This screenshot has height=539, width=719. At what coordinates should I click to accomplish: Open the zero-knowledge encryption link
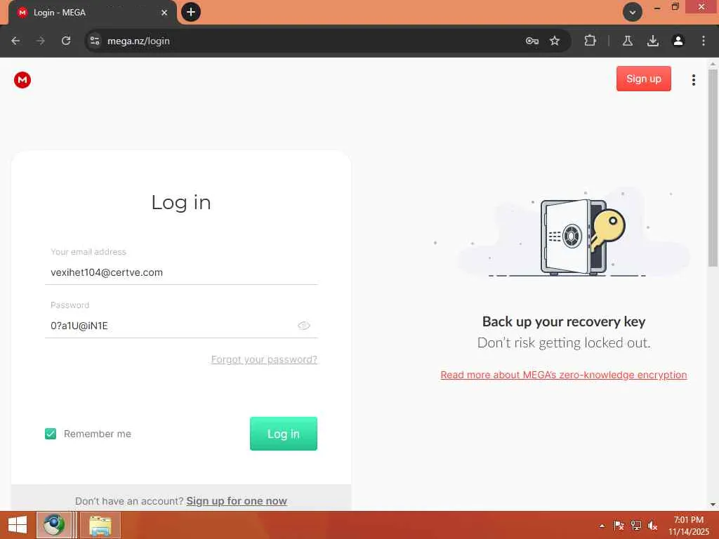(564, 375)
